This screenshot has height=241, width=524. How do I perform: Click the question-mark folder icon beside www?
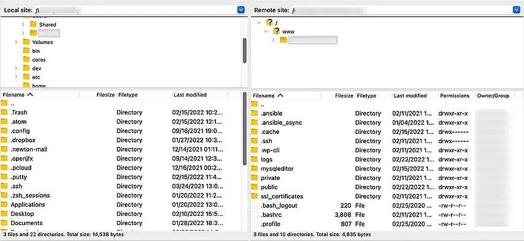[x=276, y=31]
